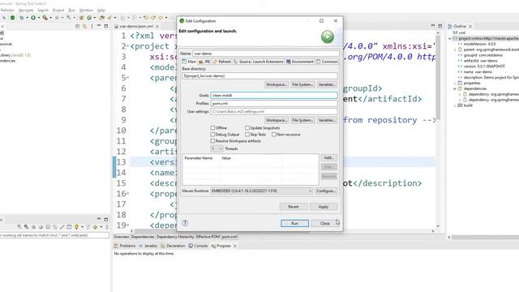Click the filter funnel icon in lower-left panel
Screen dimensions: 519x292
(88, 227)
